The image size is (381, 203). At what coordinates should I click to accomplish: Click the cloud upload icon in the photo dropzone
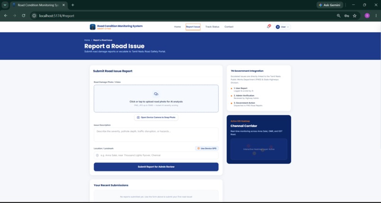[156, 94]
